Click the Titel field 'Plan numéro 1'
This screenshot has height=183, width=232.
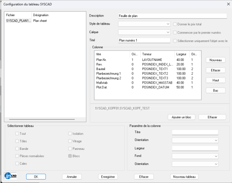144,40
